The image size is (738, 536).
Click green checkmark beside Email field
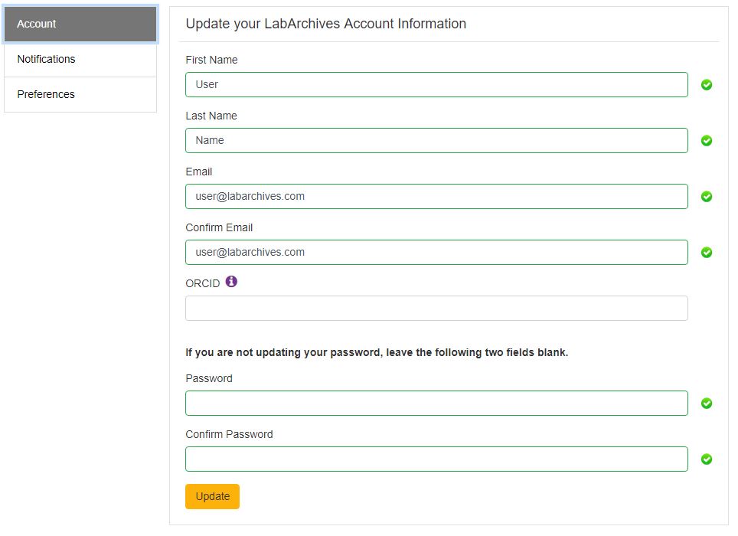[707, 197]
